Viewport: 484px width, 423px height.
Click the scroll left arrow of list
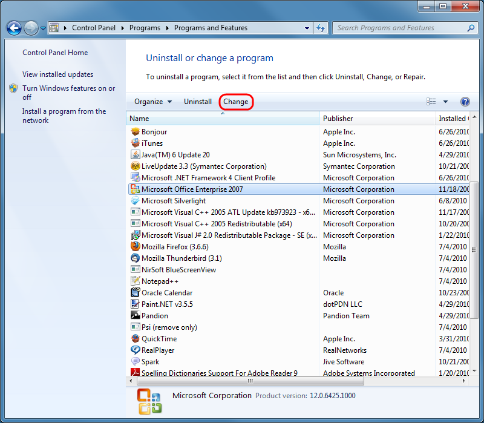coord(131,381)
